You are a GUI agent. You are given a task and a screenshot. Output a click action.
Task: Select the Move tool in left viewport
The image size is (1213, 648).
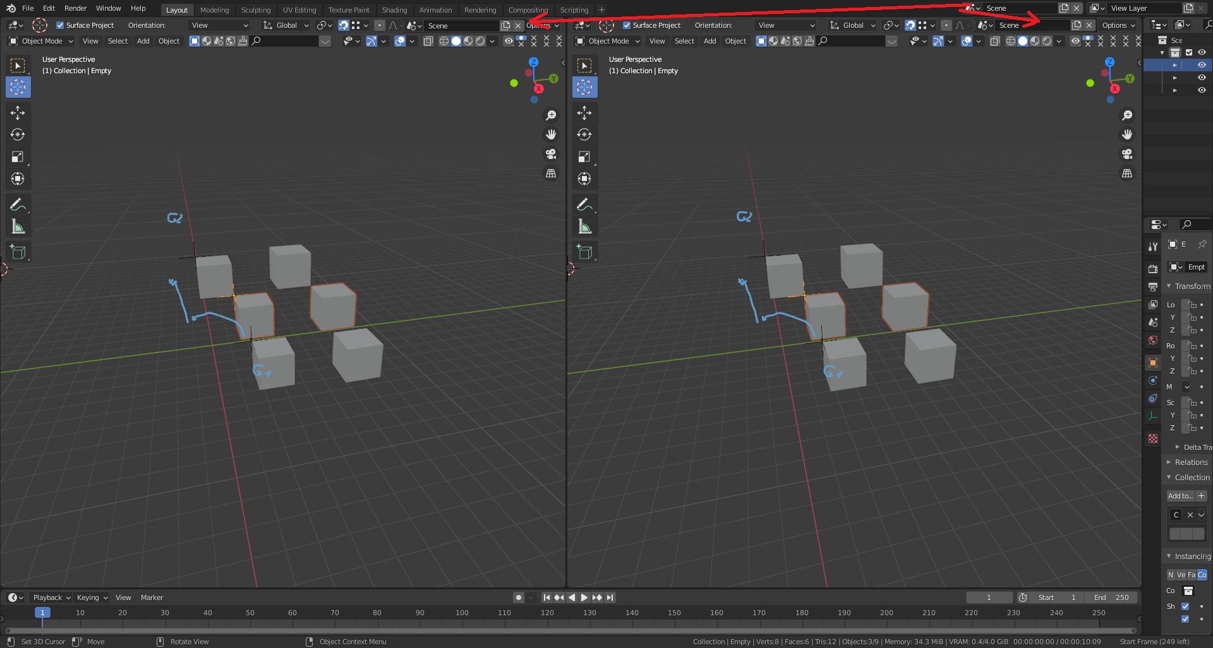(x=18, y=113)
